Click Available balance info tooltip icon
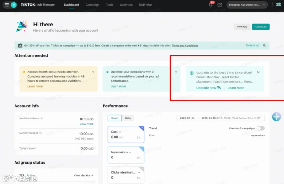 (x=41, y=118)
